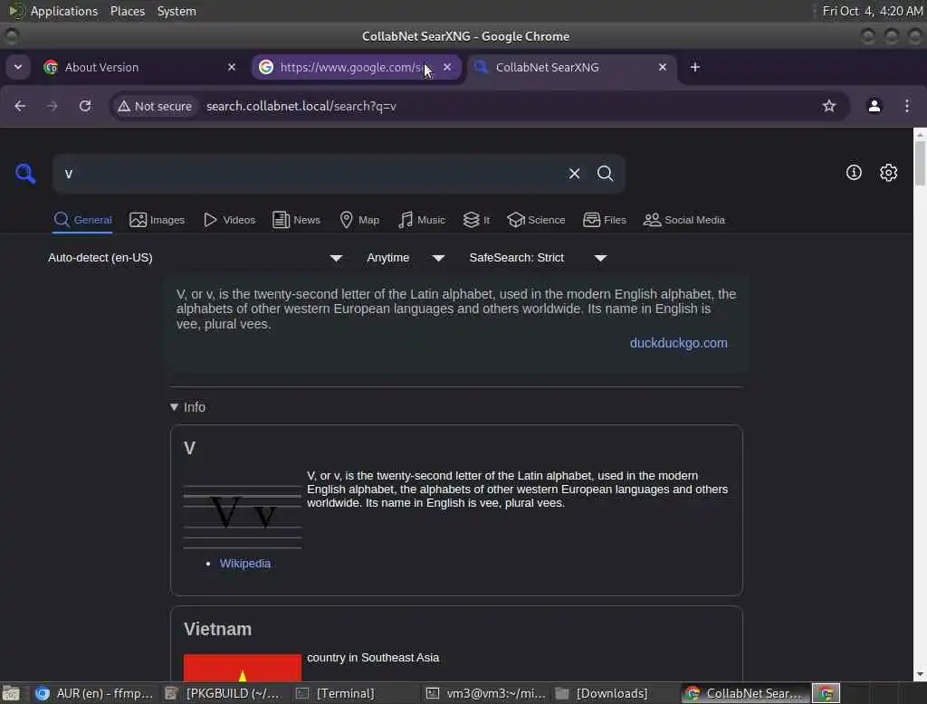Switch to the Music category

[422, 220]
